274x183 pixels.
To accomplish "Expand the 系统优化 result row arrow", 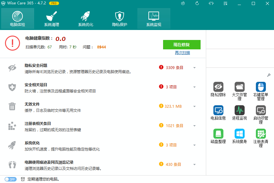I will 194,145.
